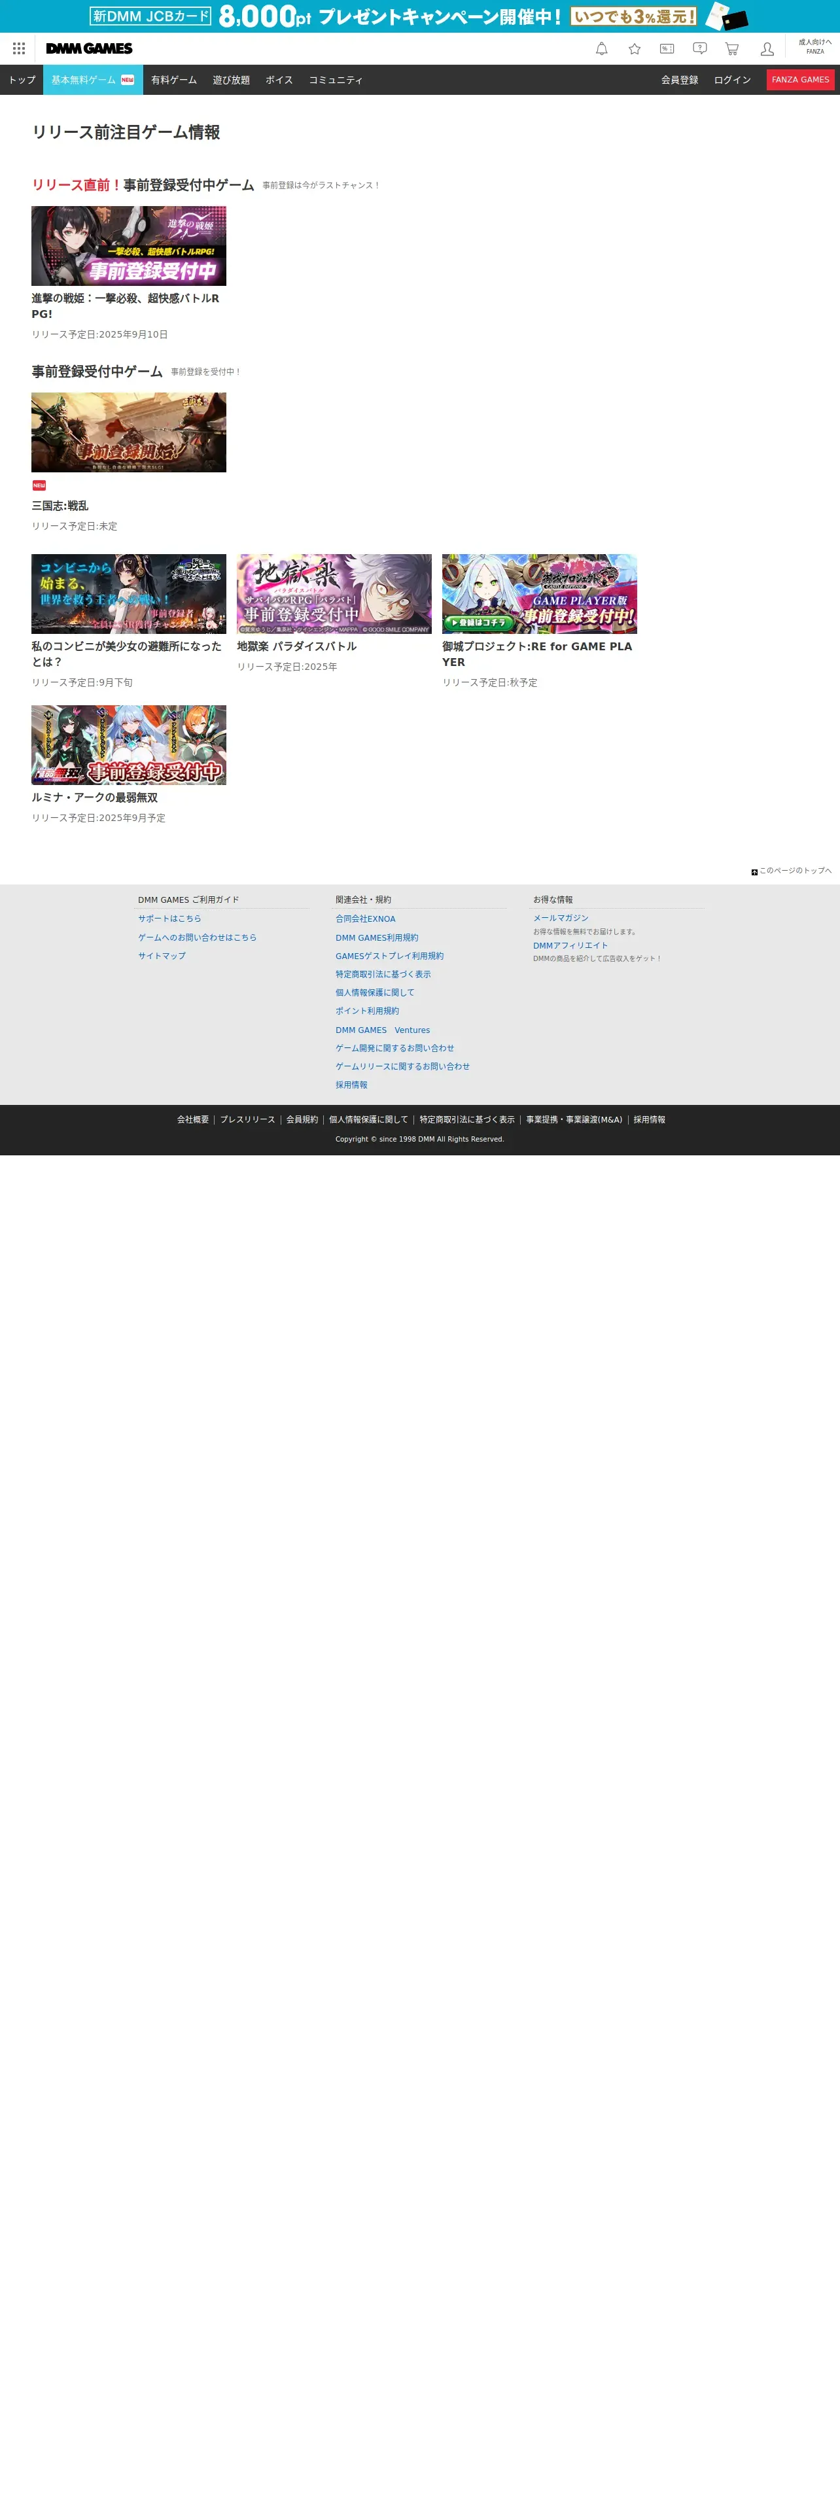The image size is (840, 2520).
Task: Open ゲーム開発に関するお問い合わせ link
Action: 395,1048
